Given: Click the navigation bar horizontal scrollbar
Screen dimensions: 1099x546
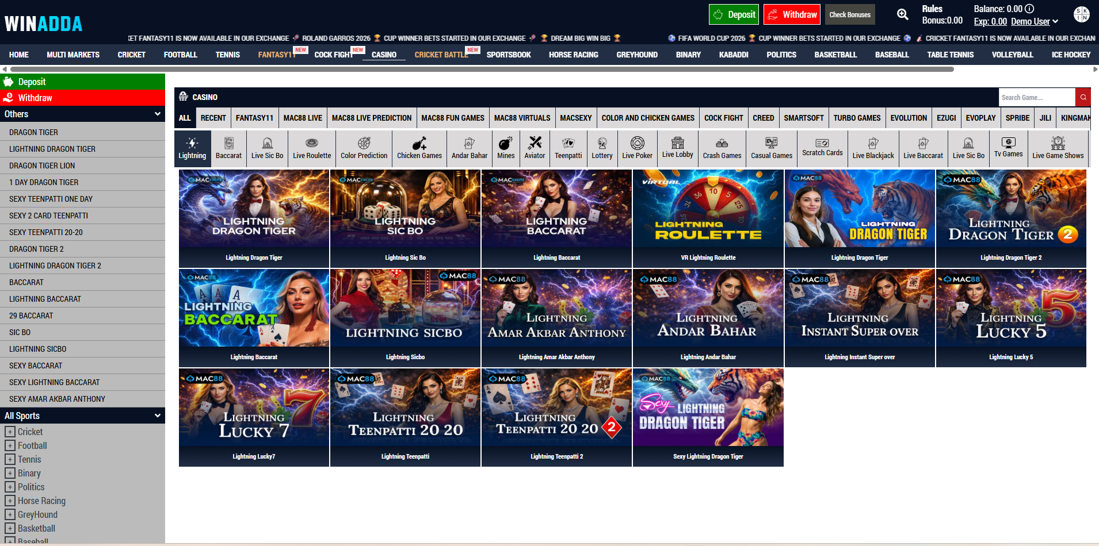Looking at the screenshot, I should [482, 69].
